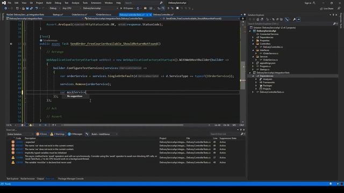Switch to the OrderService.cs editor tab
The height and width of the screenshot is (193, 344).
(x=80, y=14)
